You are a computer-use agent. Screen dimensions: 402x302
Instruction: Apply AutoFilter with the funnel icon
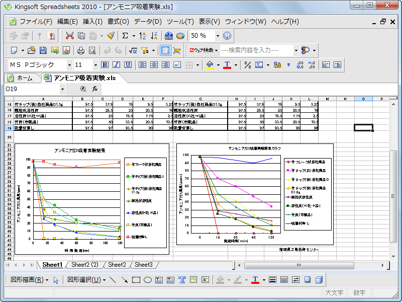coord(145,50)
